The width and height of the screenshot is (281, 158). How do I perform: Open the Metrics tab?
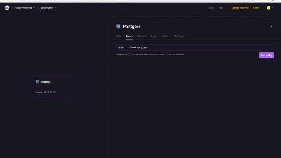165,36
